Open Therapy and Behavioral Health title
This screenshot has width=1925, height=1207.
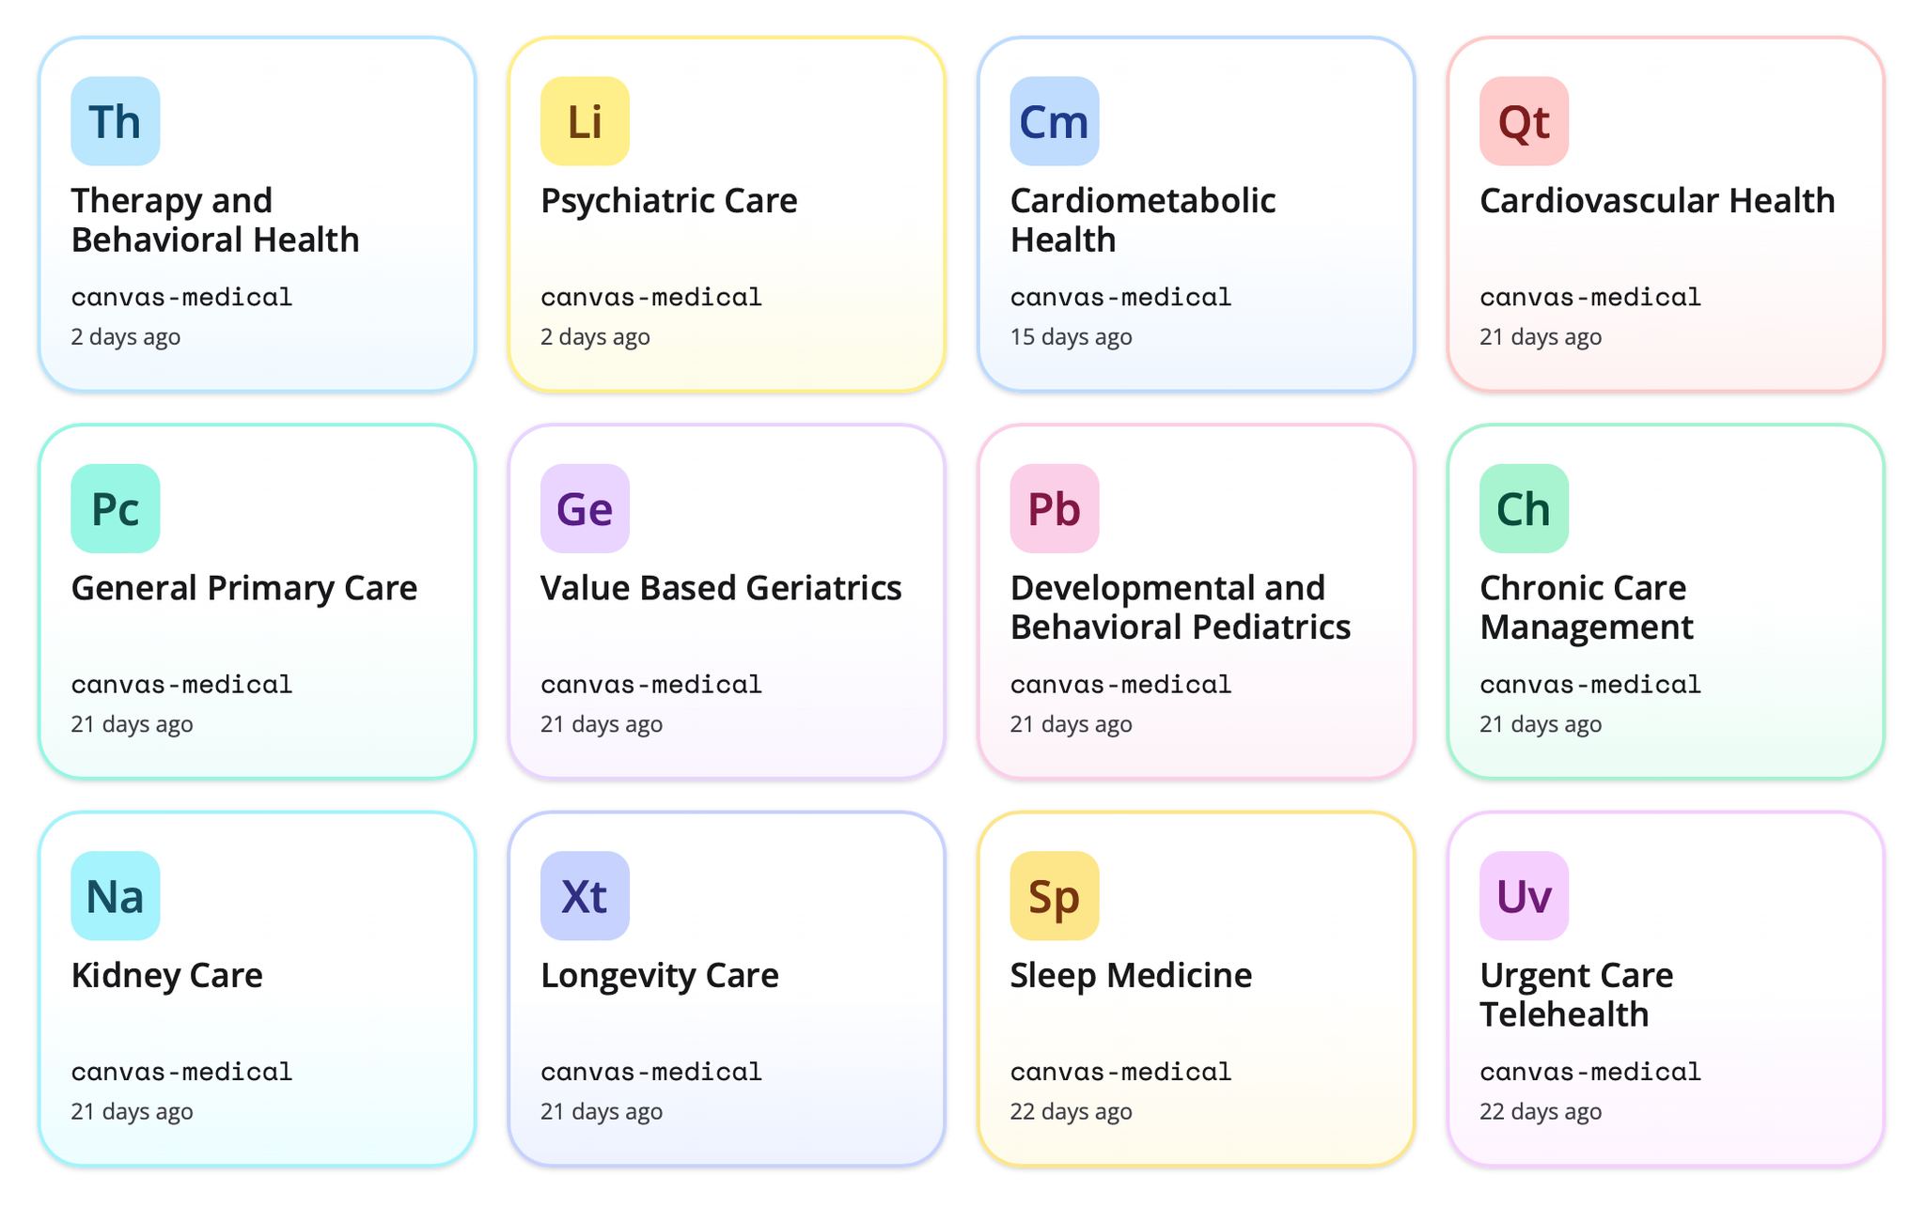coord(215,220)
